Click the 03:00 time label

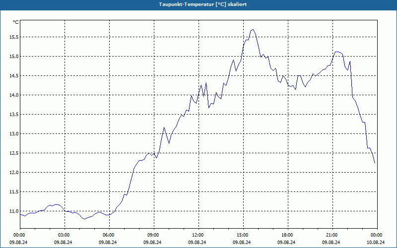click(x=65, y=235)
